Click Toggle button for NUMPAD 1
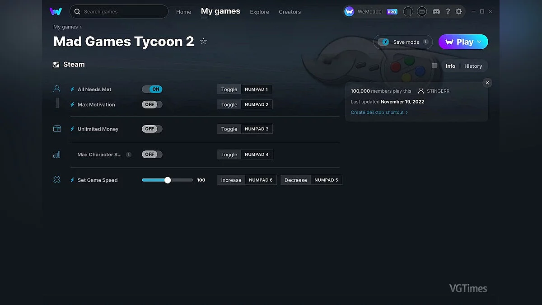This screenshot has height=305, width=542. [x=229, y=89]
